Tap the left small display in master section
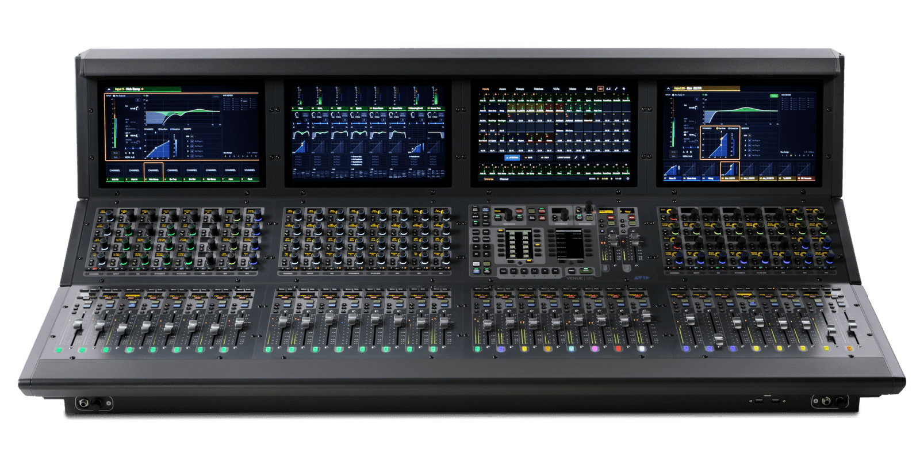This screenshot has height=461, width=920. point(519,244)
